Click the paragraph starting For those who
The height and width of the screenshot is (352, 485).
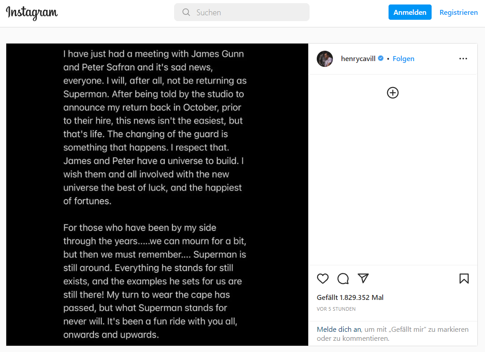point(155,281)
